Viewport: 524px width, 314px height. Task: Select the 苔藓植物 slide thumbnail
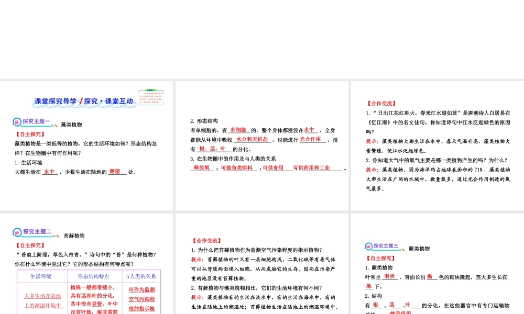(x=86, y=264)
